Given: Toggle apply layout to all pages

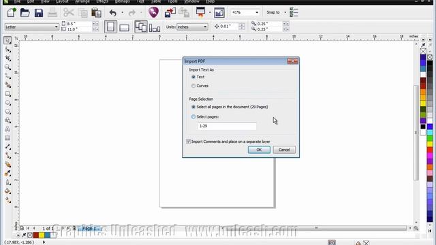Looking at the screenshot, I should 141,27.
